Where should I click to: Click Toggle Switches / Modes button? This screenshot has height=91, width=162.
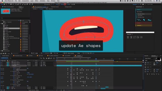34,90
